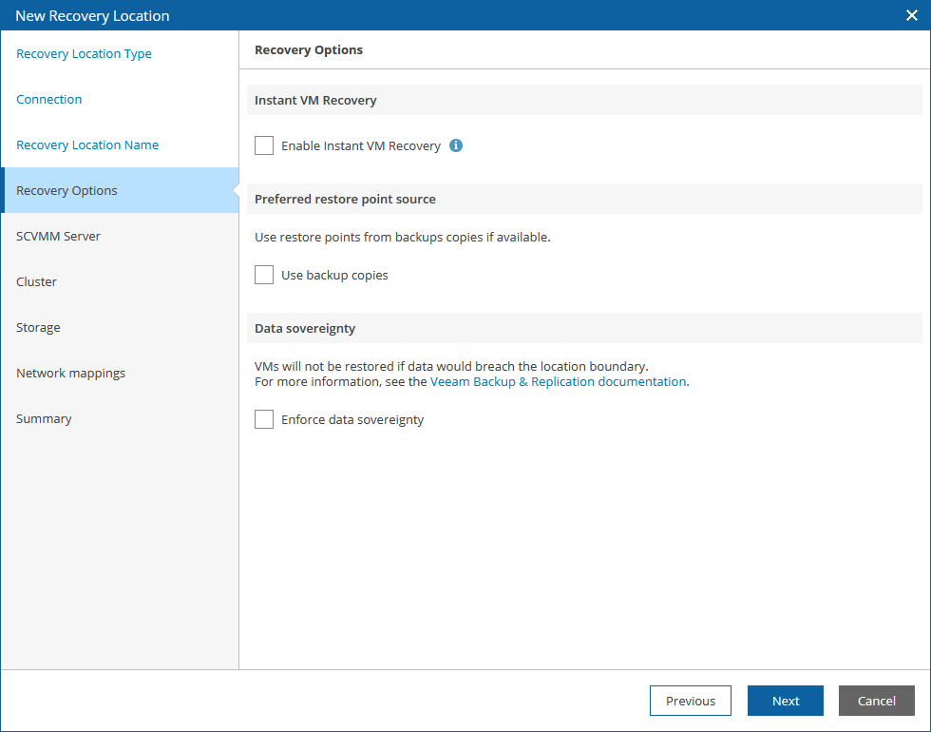Go to Recovery Location Type step
The width and height of the screenshot is (931, 732).
[x=84, y=54]
